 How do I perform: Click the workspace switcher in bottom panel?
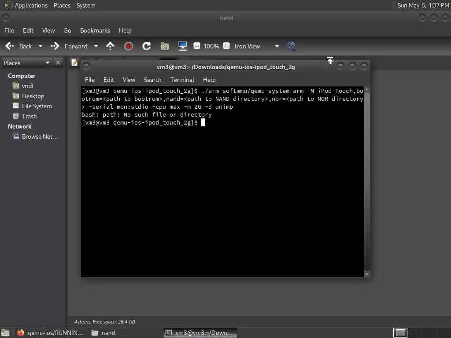400,333
